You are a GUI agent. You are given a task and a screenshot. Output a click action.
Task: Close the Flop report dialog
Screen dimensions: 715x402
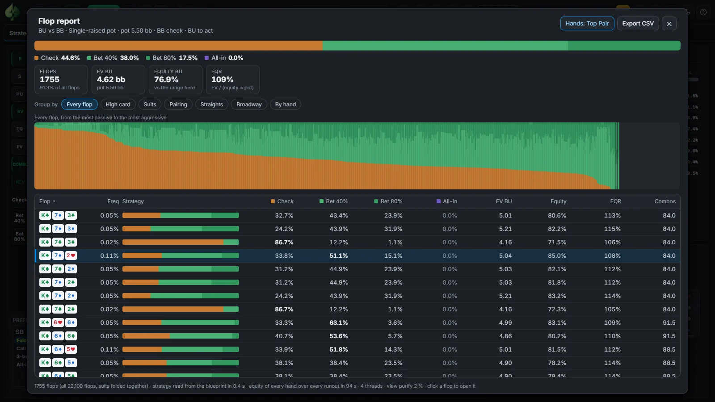click(x=669, y=24)
